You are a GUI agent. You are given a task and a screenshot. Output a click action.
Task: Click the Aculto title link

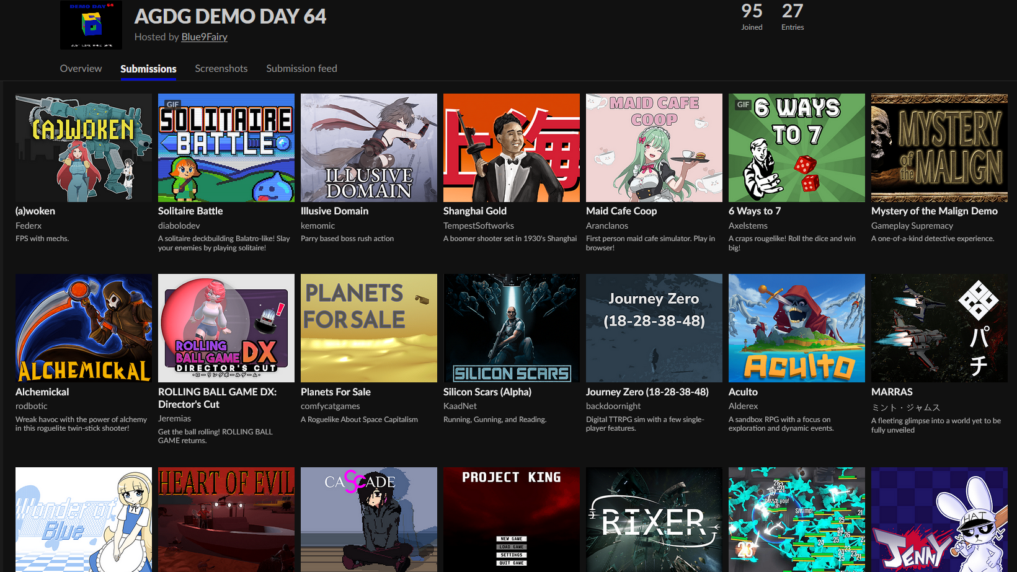743,392
